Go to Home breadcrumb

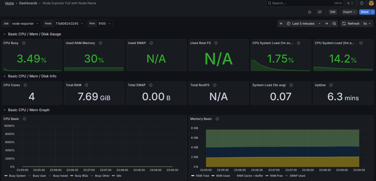click(x=9, y=3)
